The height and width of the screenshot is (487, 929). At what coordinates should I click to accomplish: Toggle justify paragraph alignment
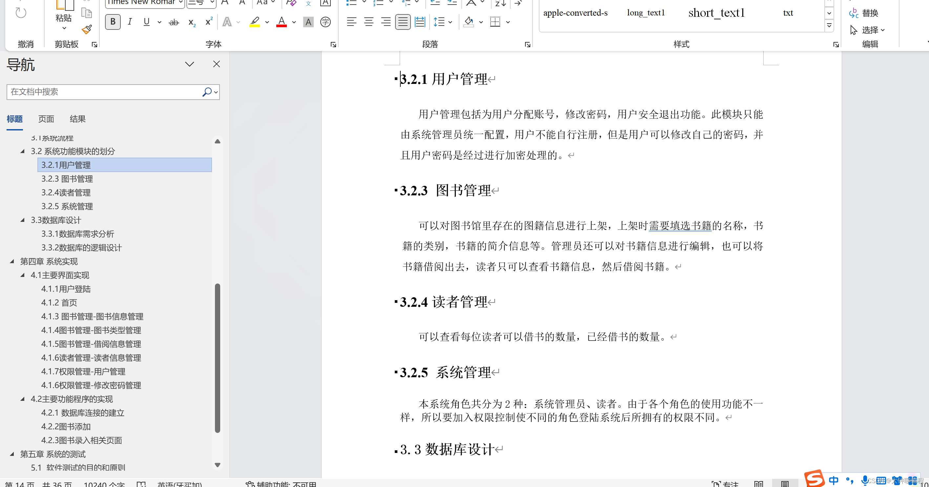(402, 22)
